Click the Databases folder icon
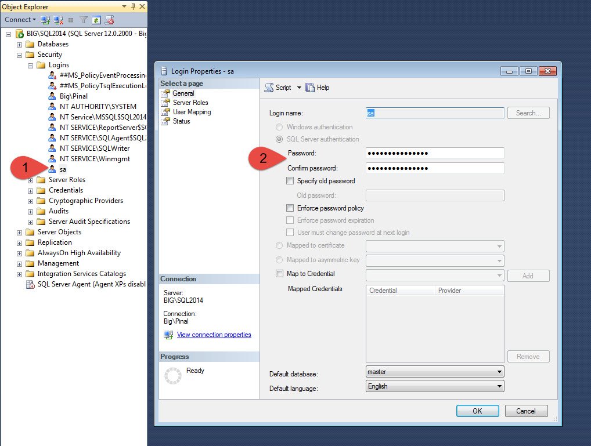The height and width of the screenshot is (446, 591). (x=30, y=44)
